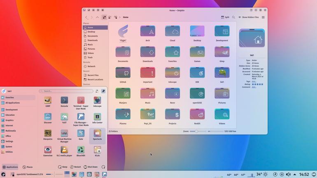The width and height of the screenshot is (317, 178).
Task: Toggle the pin button in the launcher
Action: 103,91
